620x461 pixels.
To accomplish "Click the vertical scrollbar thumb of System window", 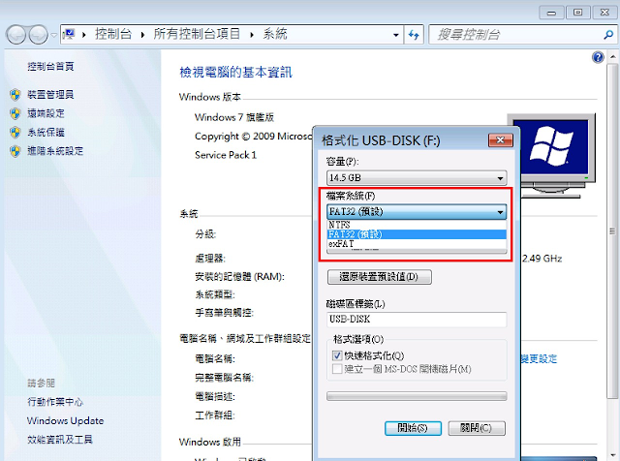I will coord(612,231).
